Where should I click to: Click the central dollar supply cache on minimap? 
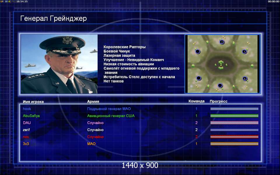pos(221,65)
